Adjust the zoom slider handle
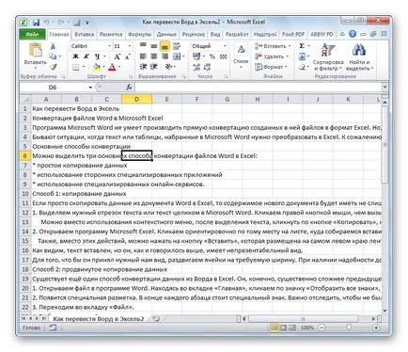Screen dimensions: 408x352 pos(349,328)
